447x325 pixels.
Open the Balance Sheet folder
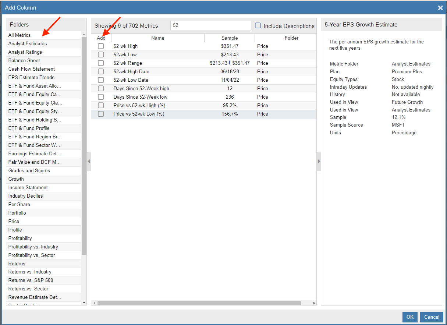[x=24, y=61]
